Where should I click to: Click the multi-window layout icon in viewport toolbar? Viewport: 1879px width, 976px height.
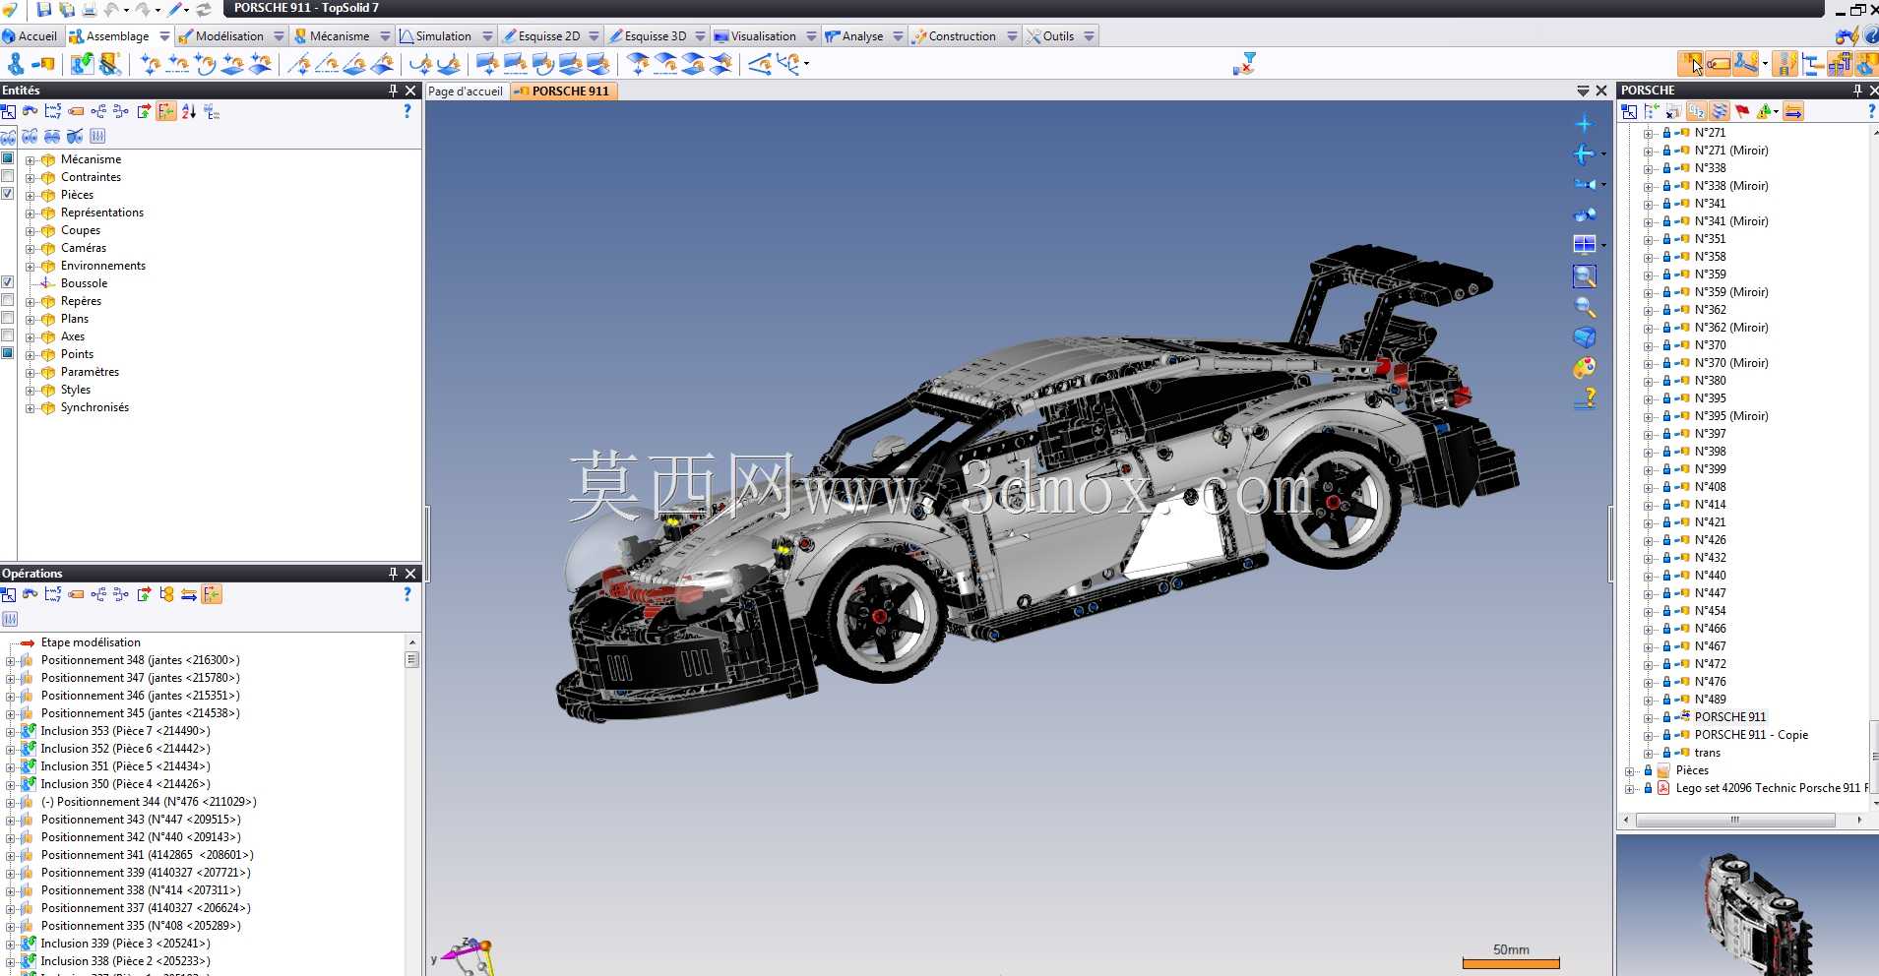(x=1585, y=244)
